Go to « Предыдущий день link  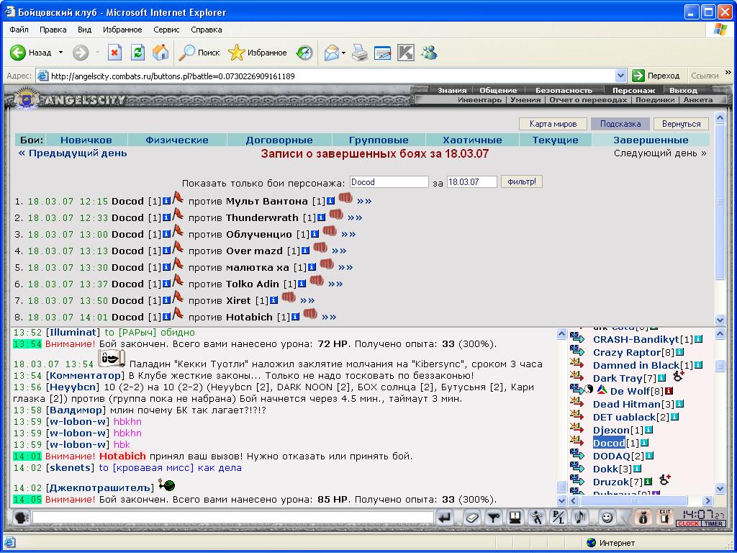tap(73, 153)
